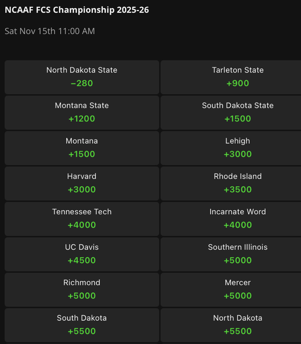Screen dimensions: 301x344
Task: Tap the Lehigh +3000 odds cell
Action: click(238, 148)
